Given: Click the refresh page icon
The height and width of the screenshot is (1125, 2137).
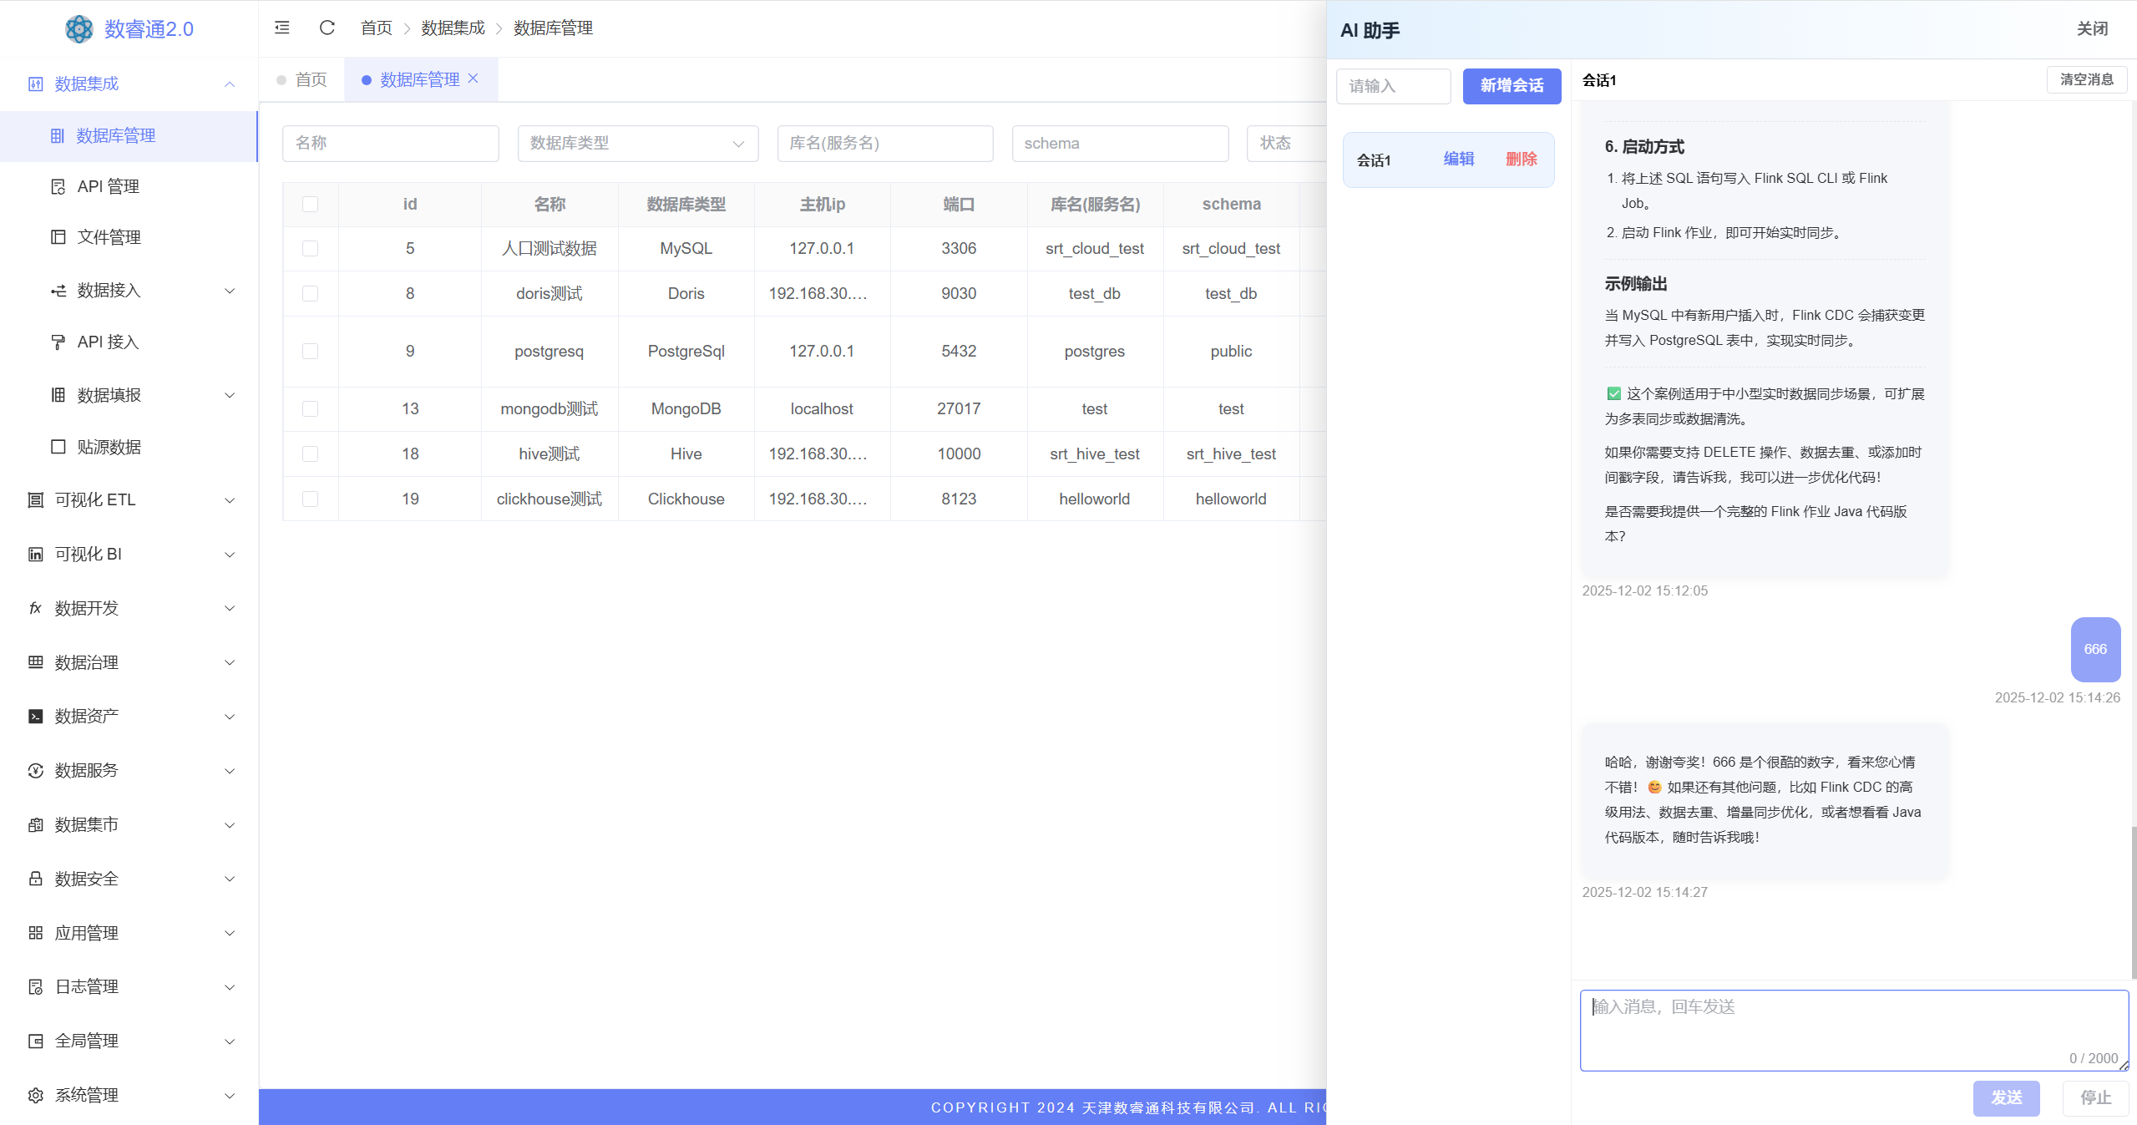Looking at the screenshot, I should (x=327, y=28).
